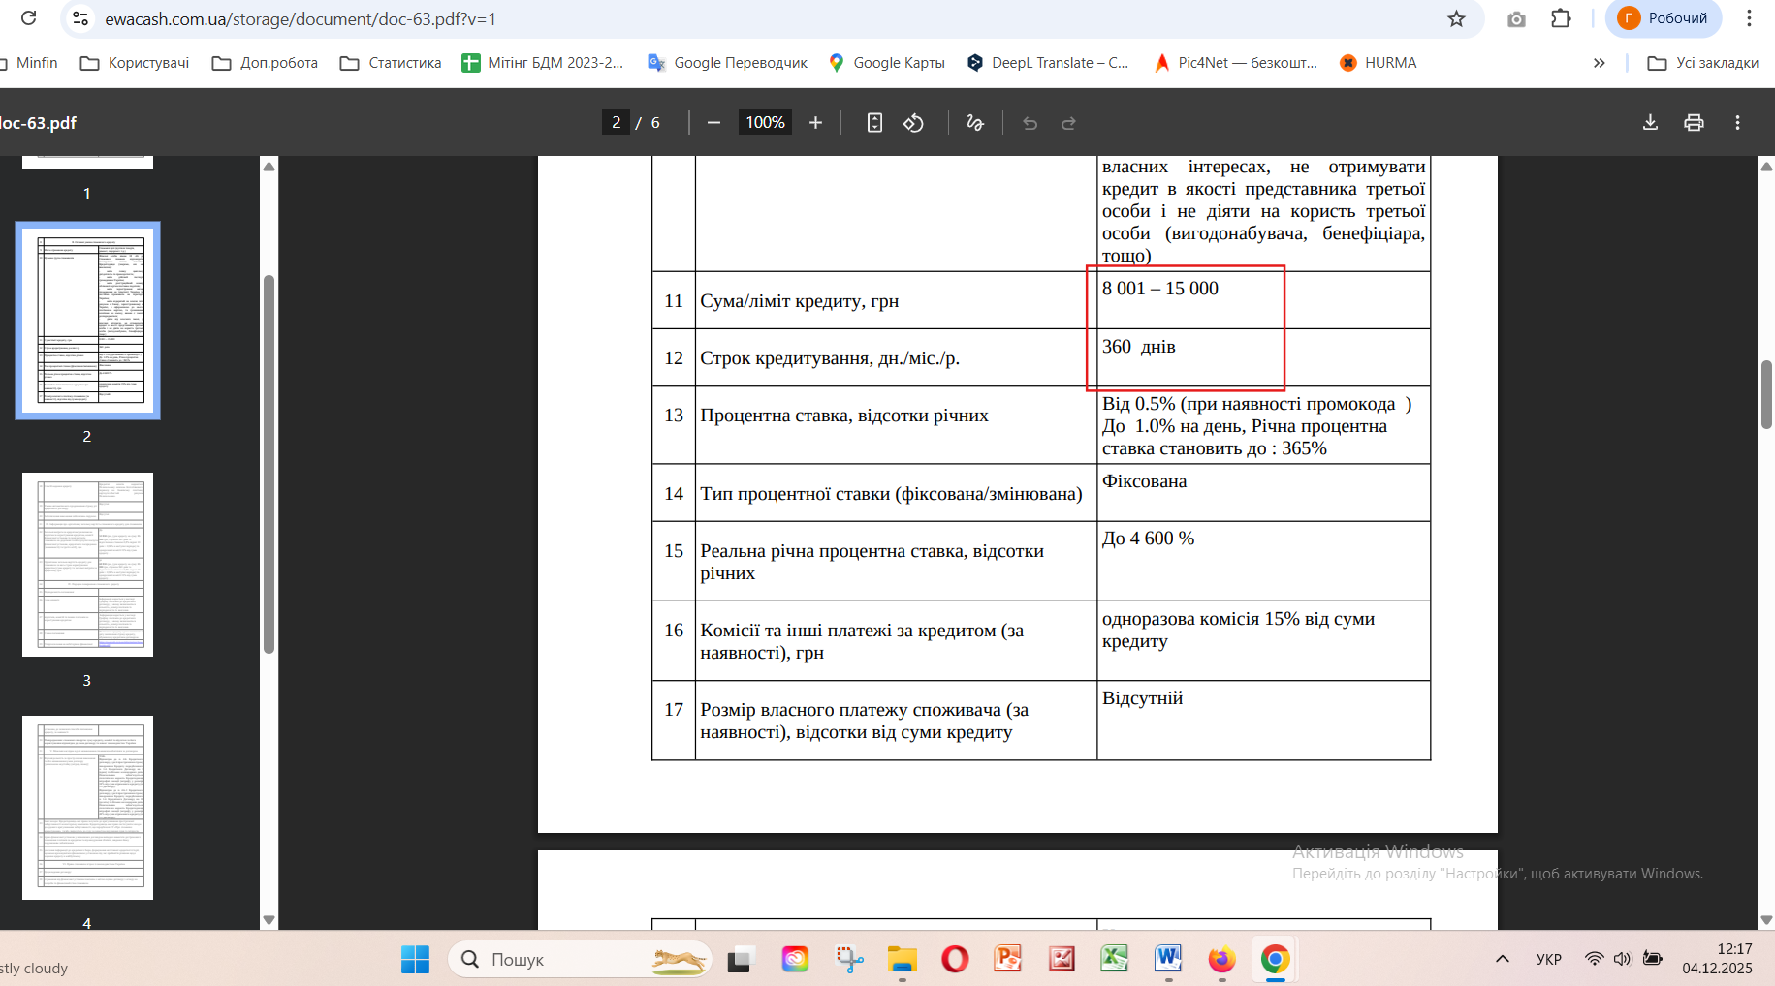Click the document vertical scrollbar handle
Viewport: 1775px width, 986px height.
tap(1766, 394)
